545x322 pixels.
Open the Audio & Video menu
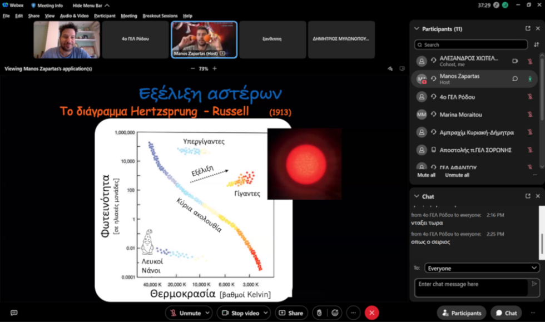[74, 16]
